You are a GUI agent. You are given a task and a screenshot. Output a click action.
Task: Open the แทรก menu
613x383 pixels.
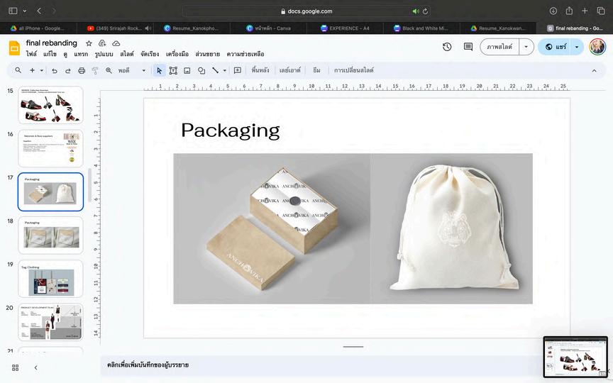click(x=81, y=54)
